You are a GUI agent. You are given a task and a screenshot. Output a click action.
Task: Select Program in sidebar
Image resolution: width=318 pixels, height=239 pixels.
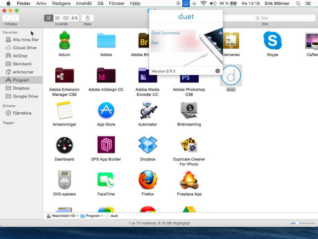coord(22,80)
